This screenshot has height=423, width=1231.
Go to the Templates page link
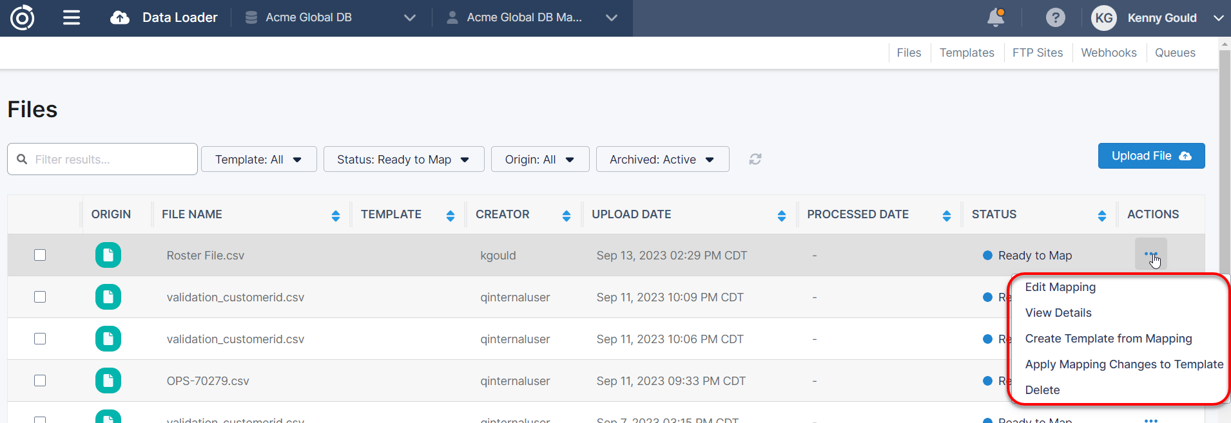pos(966,53)
